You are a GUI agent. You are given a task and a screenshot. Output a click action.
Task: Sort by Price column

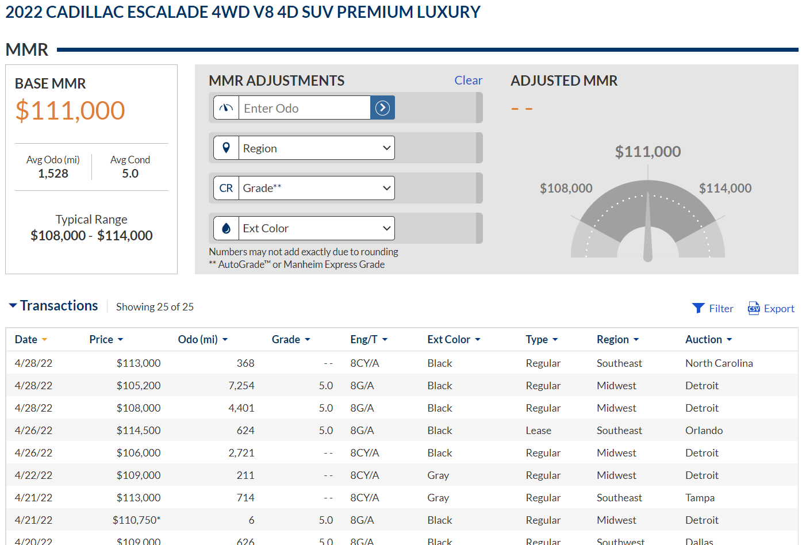[106, 339]
